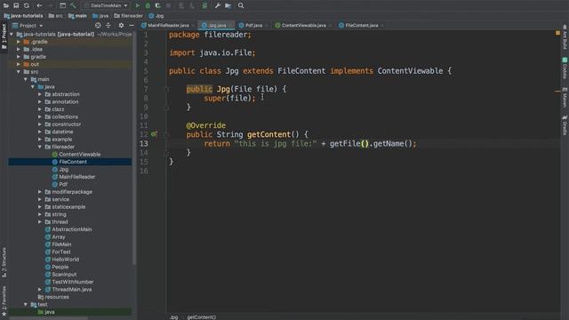Click the 1: Project tool window tab
Screen dimensions: 569x320
point(4,37)
